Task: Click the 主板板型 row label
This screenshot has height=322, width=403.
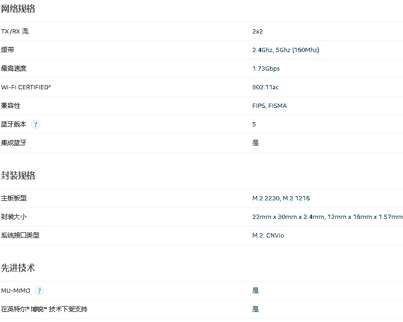Action: coord(14,198)
